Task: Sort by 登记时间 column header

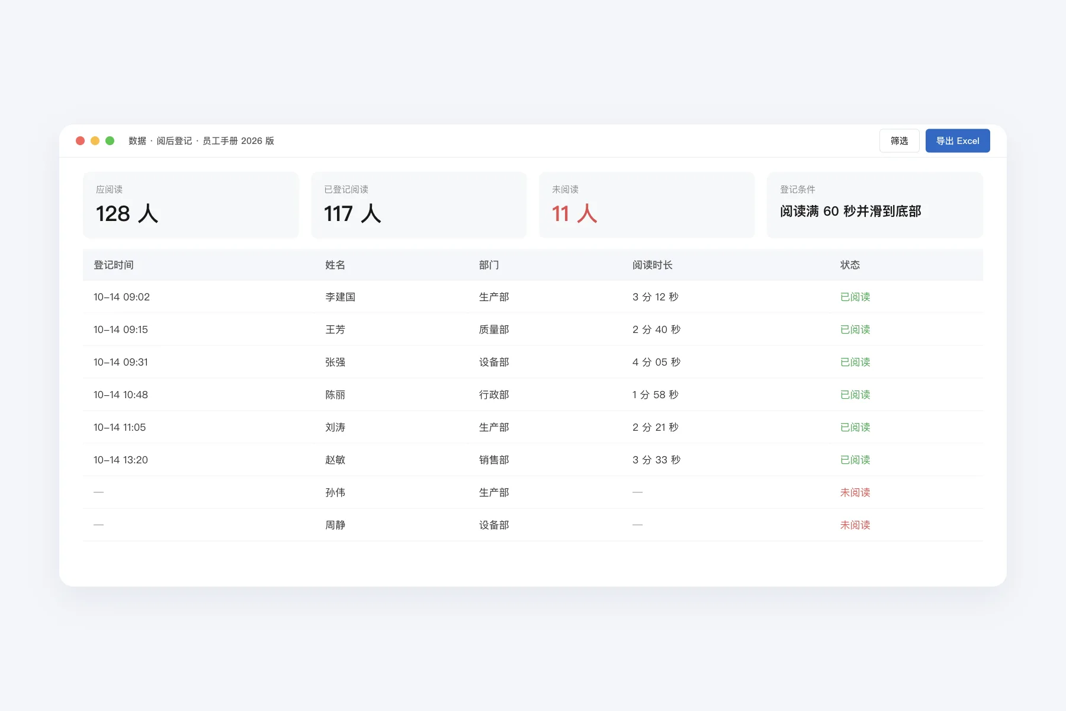Action: click(114, 265)
